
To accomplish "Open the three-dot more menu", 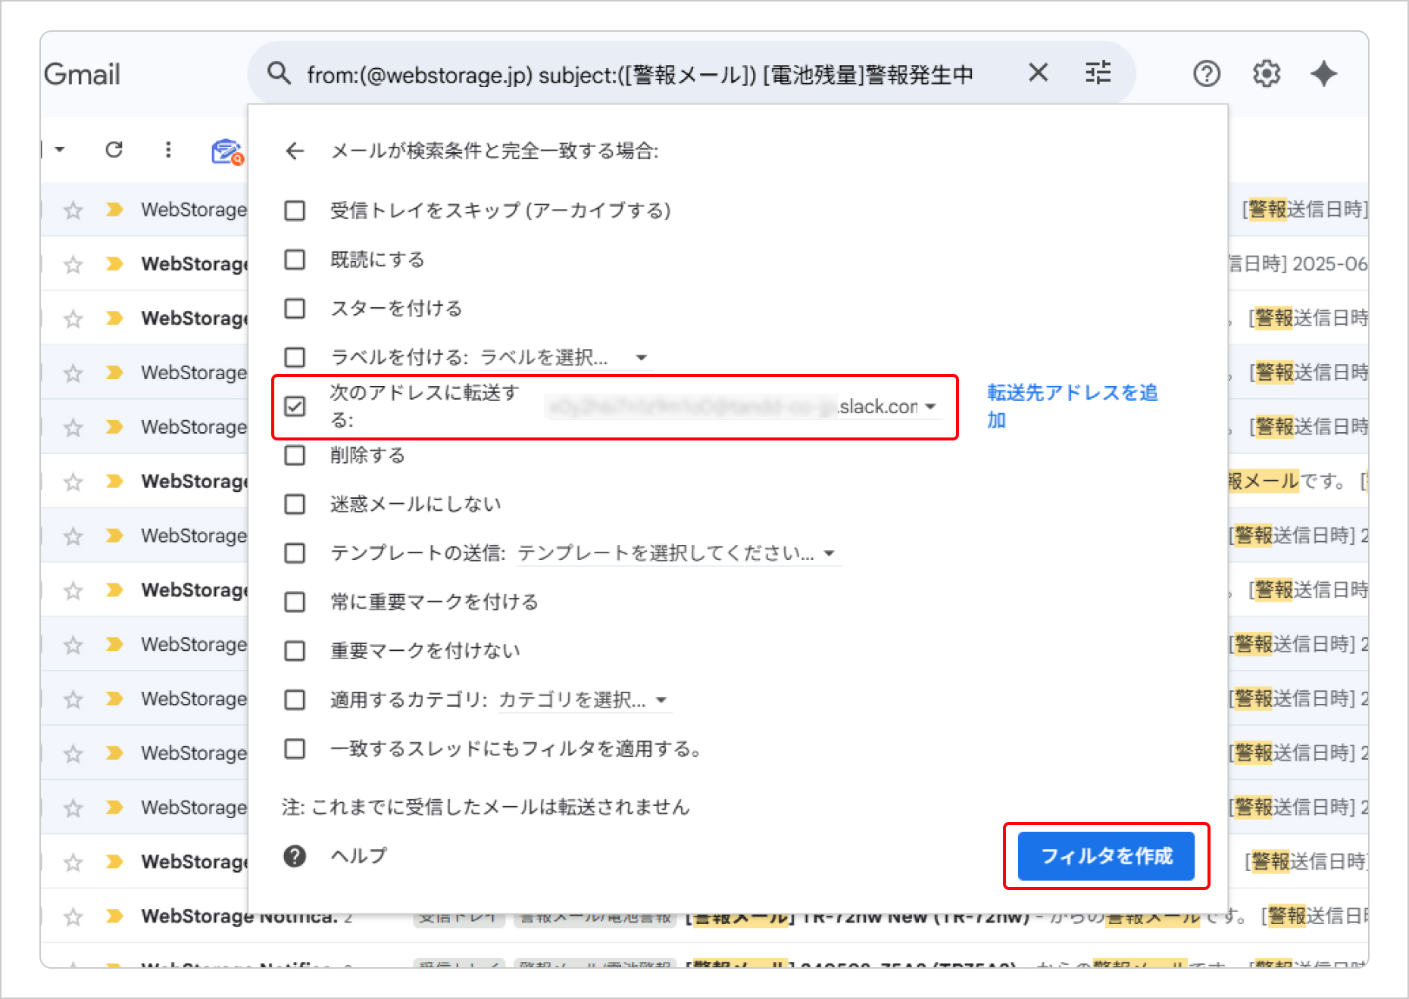I will coord(168,150).
